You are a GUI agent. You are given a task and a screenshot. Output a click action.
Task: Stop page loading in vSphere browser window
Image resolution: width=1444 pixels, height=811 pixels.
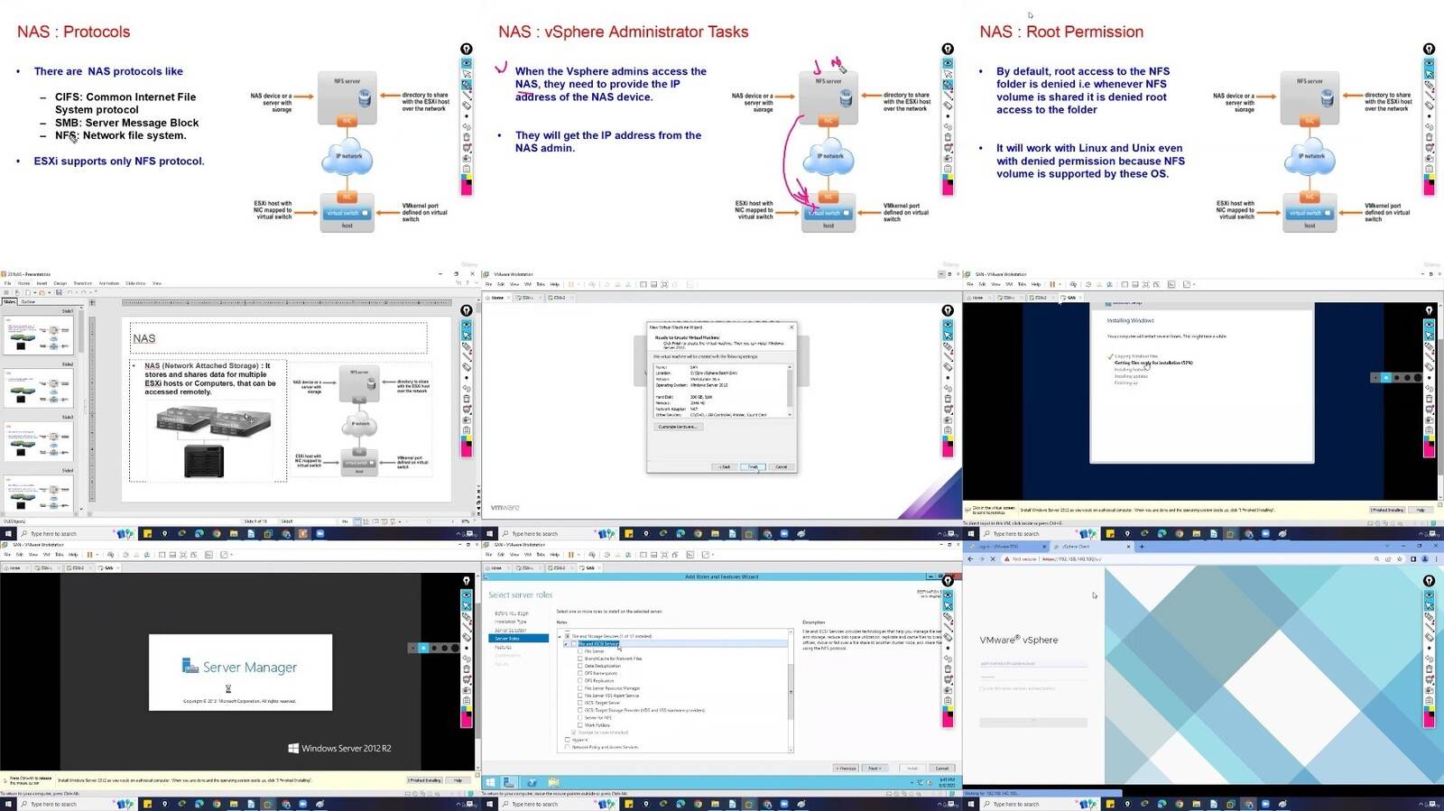point(993,559)
